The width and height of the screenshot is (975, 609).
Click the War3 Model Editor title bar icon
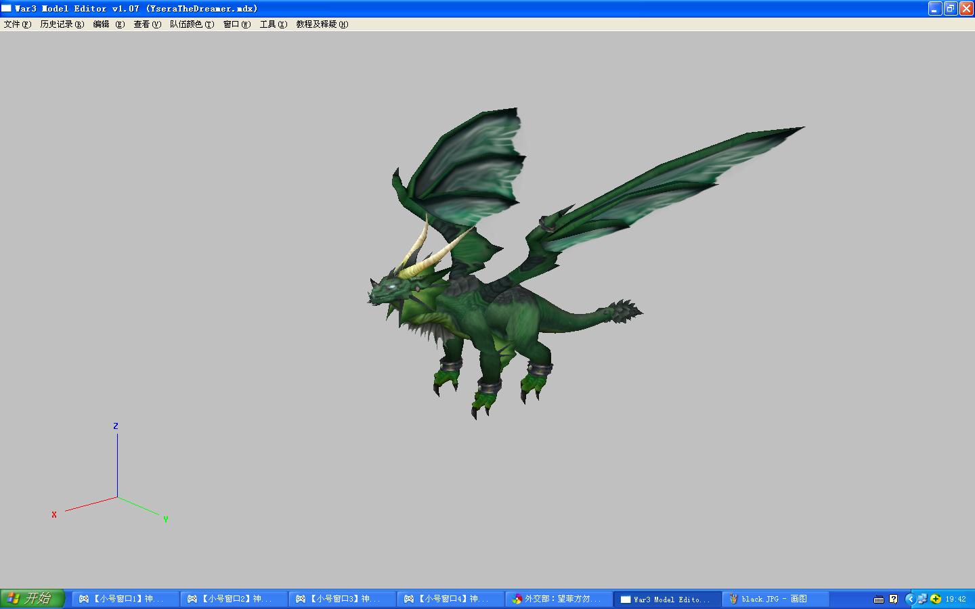point(7,9)
